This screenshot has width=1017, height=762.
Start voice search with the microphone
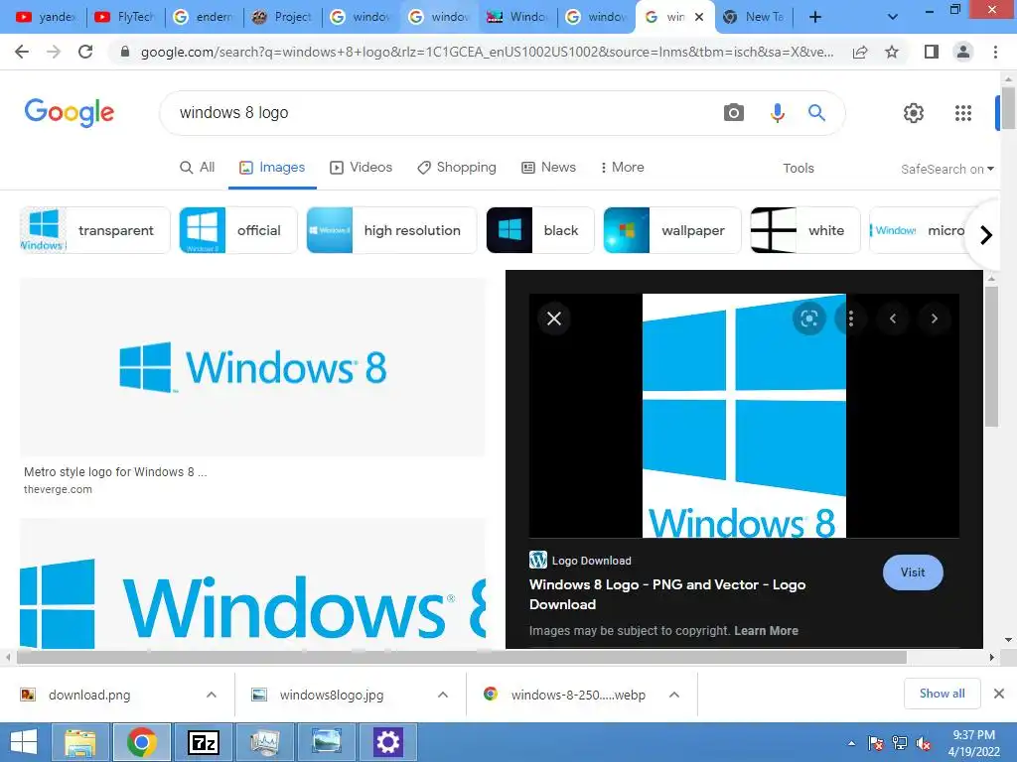tap(777, 113)
